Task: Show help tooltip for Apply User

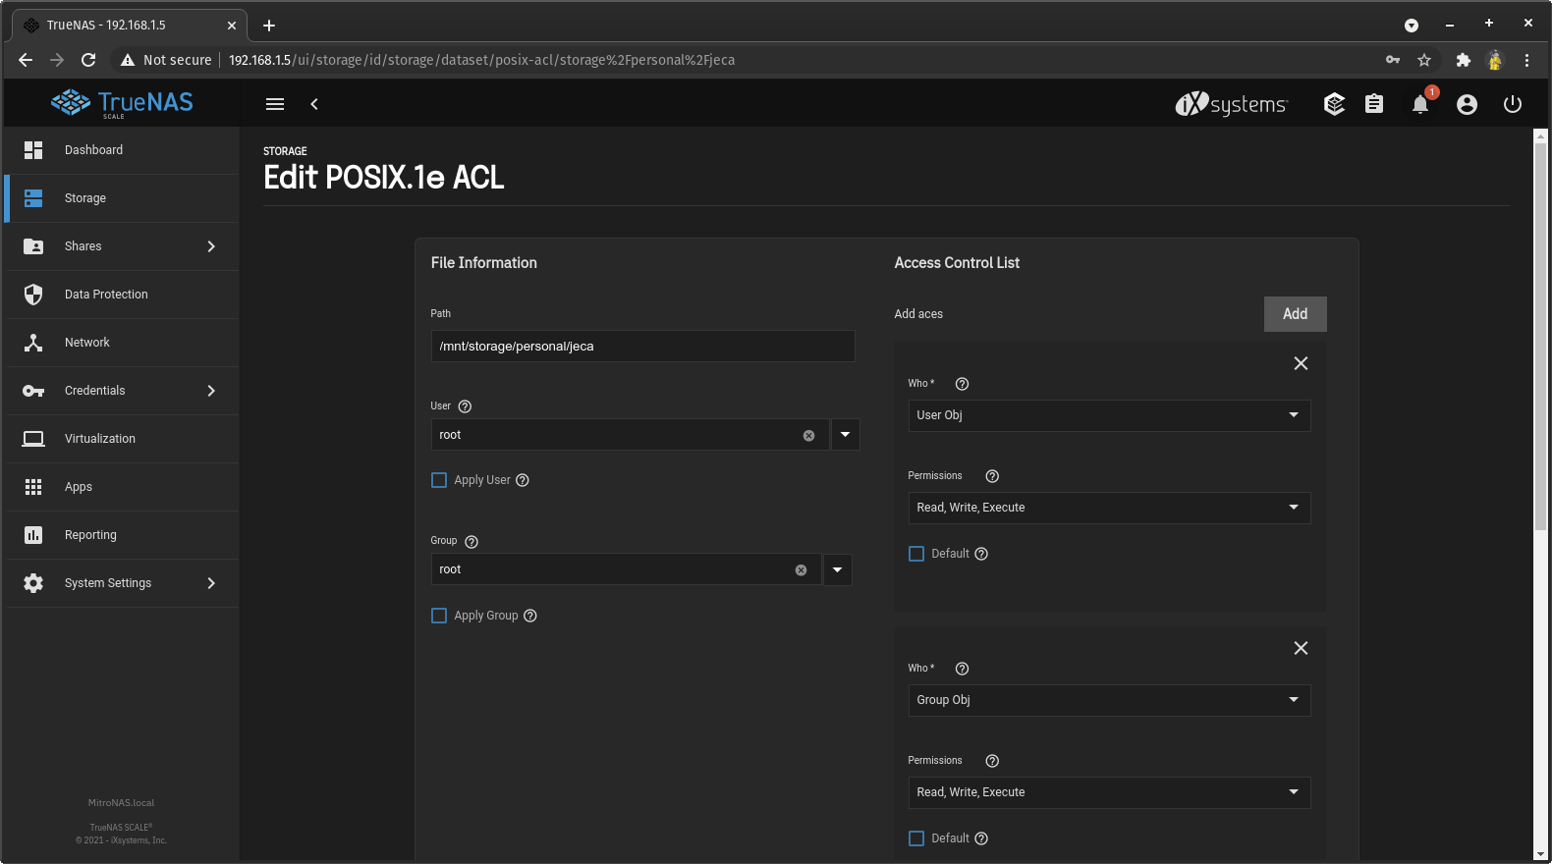Action: click(523, 480)
